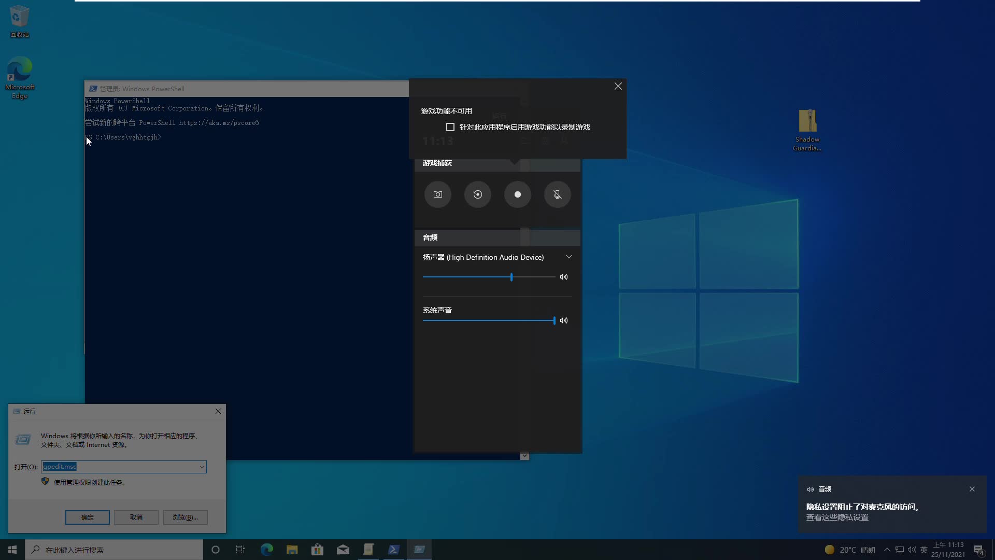995x560 pixels.
Task: Dismiss the audio notification toast
Action: (972, 489)
